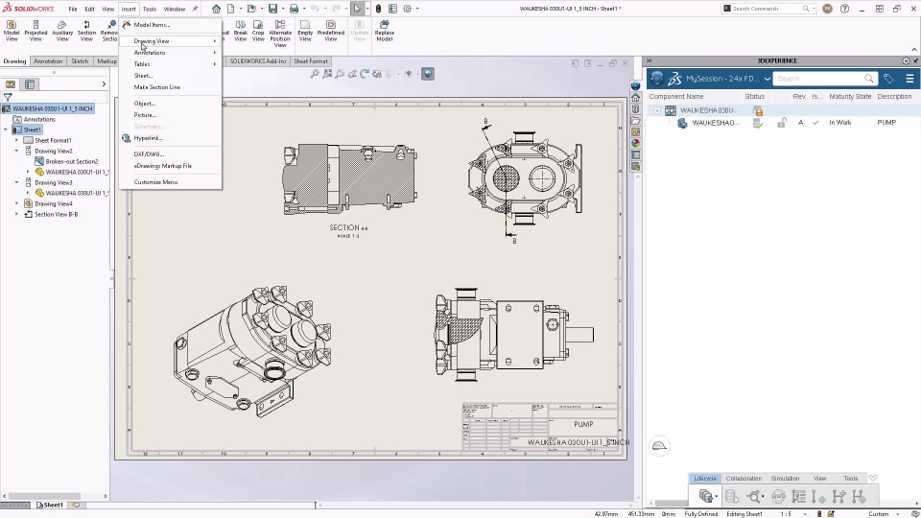Click the Save to 3DEXPERIENCE icon in the Lifecycle bar
921x518 pixels.
coord(707,496)
